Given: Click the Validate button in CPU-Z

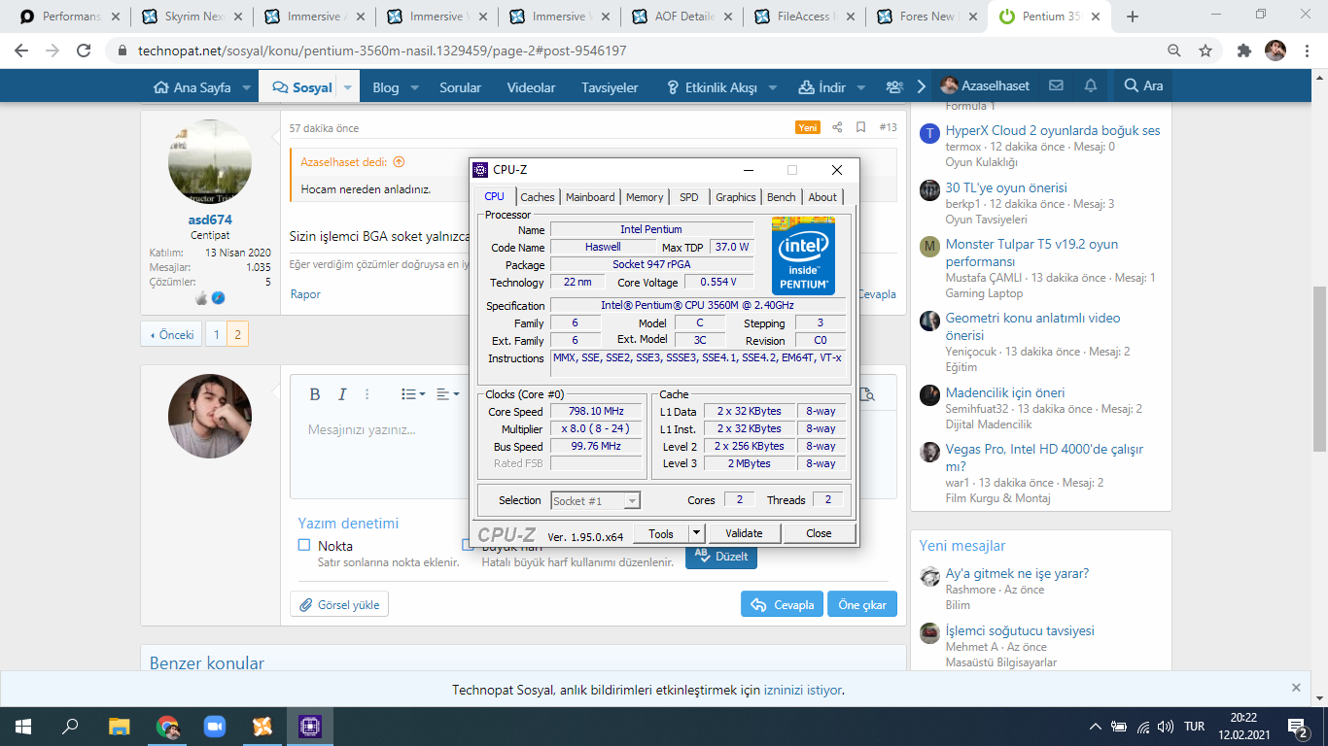Looking at the screenshot, I should pos(744,533).
